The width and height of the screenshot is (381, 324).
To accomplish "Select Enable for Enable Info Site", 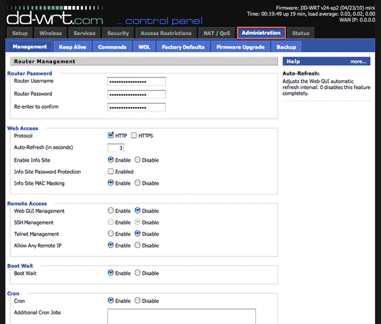I will (110, 160).
